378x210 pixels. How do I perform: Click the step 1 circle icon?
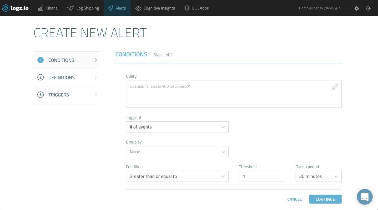[x=41, y=60]
